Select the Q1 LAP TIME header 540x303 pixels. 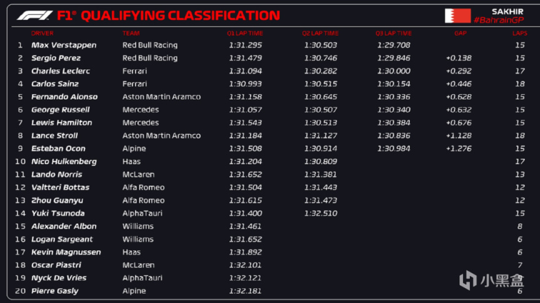(245, 33)
